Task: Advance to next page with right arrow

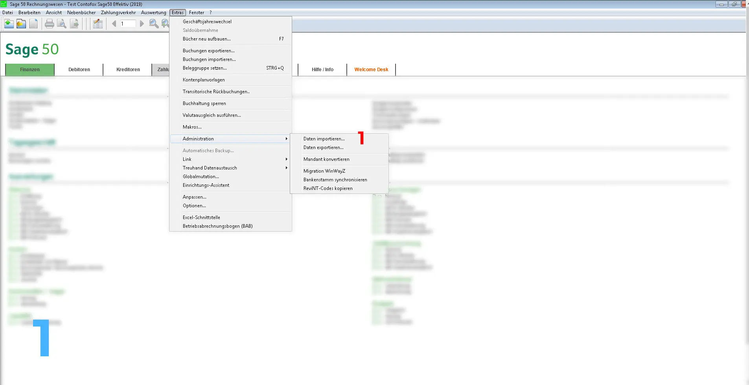Action: coord(142,24)
